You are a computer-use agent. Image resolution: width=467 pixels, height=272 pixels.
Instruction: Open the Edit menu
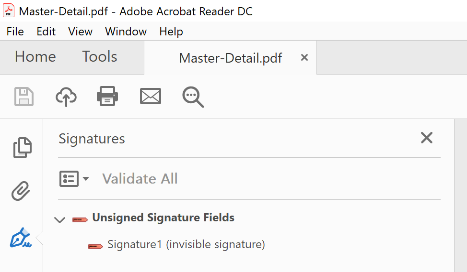[46, 32]
